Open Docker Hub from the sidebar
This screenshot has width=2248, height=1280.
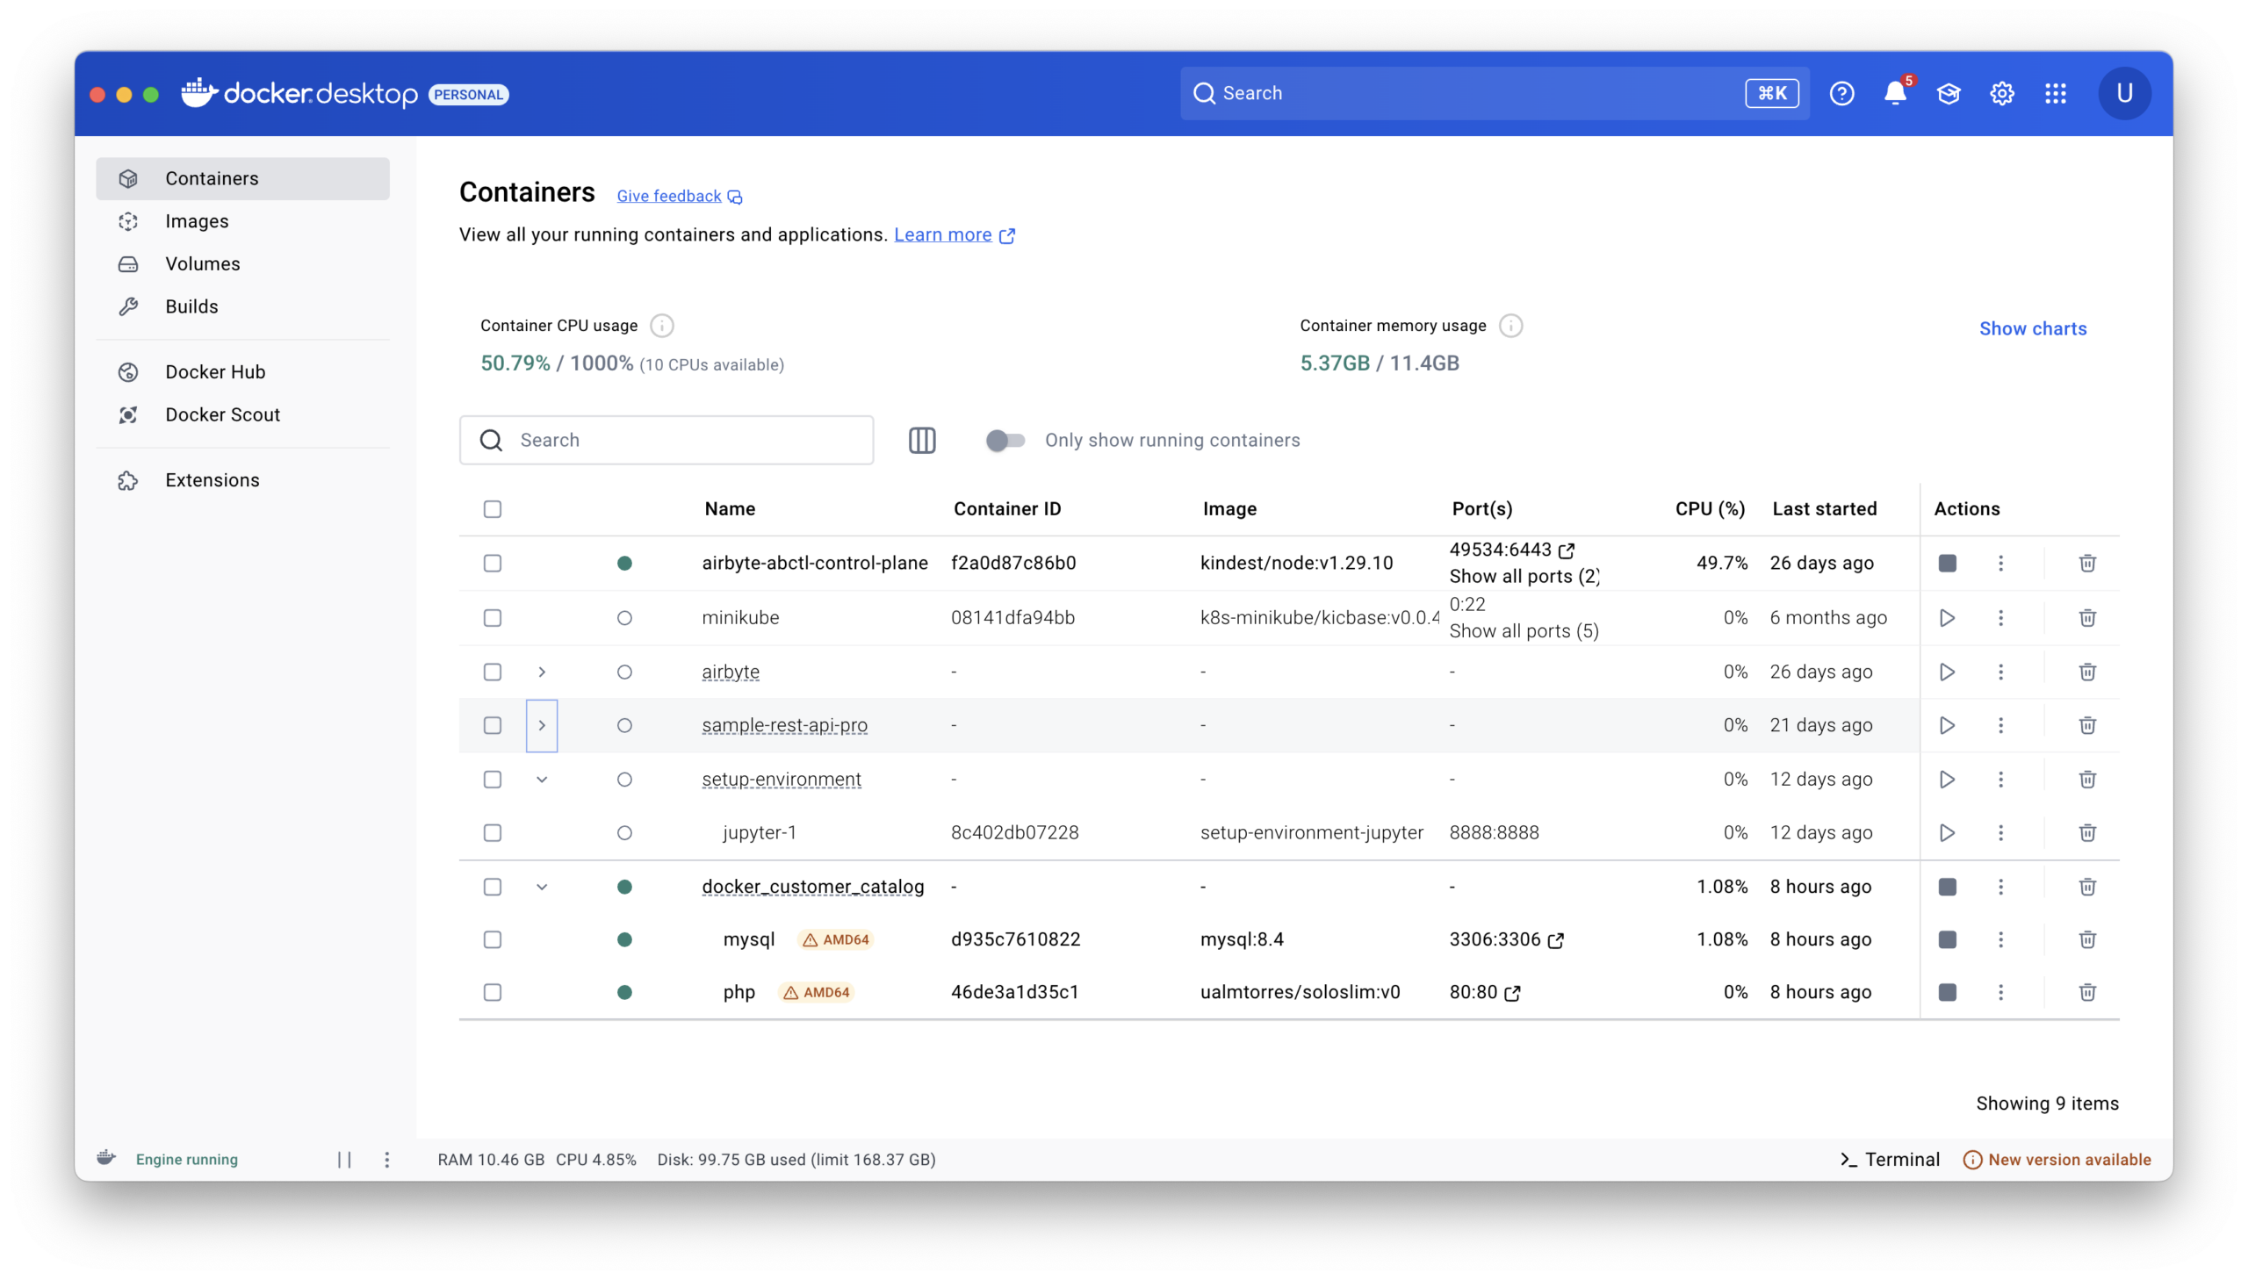click(214, 371)
